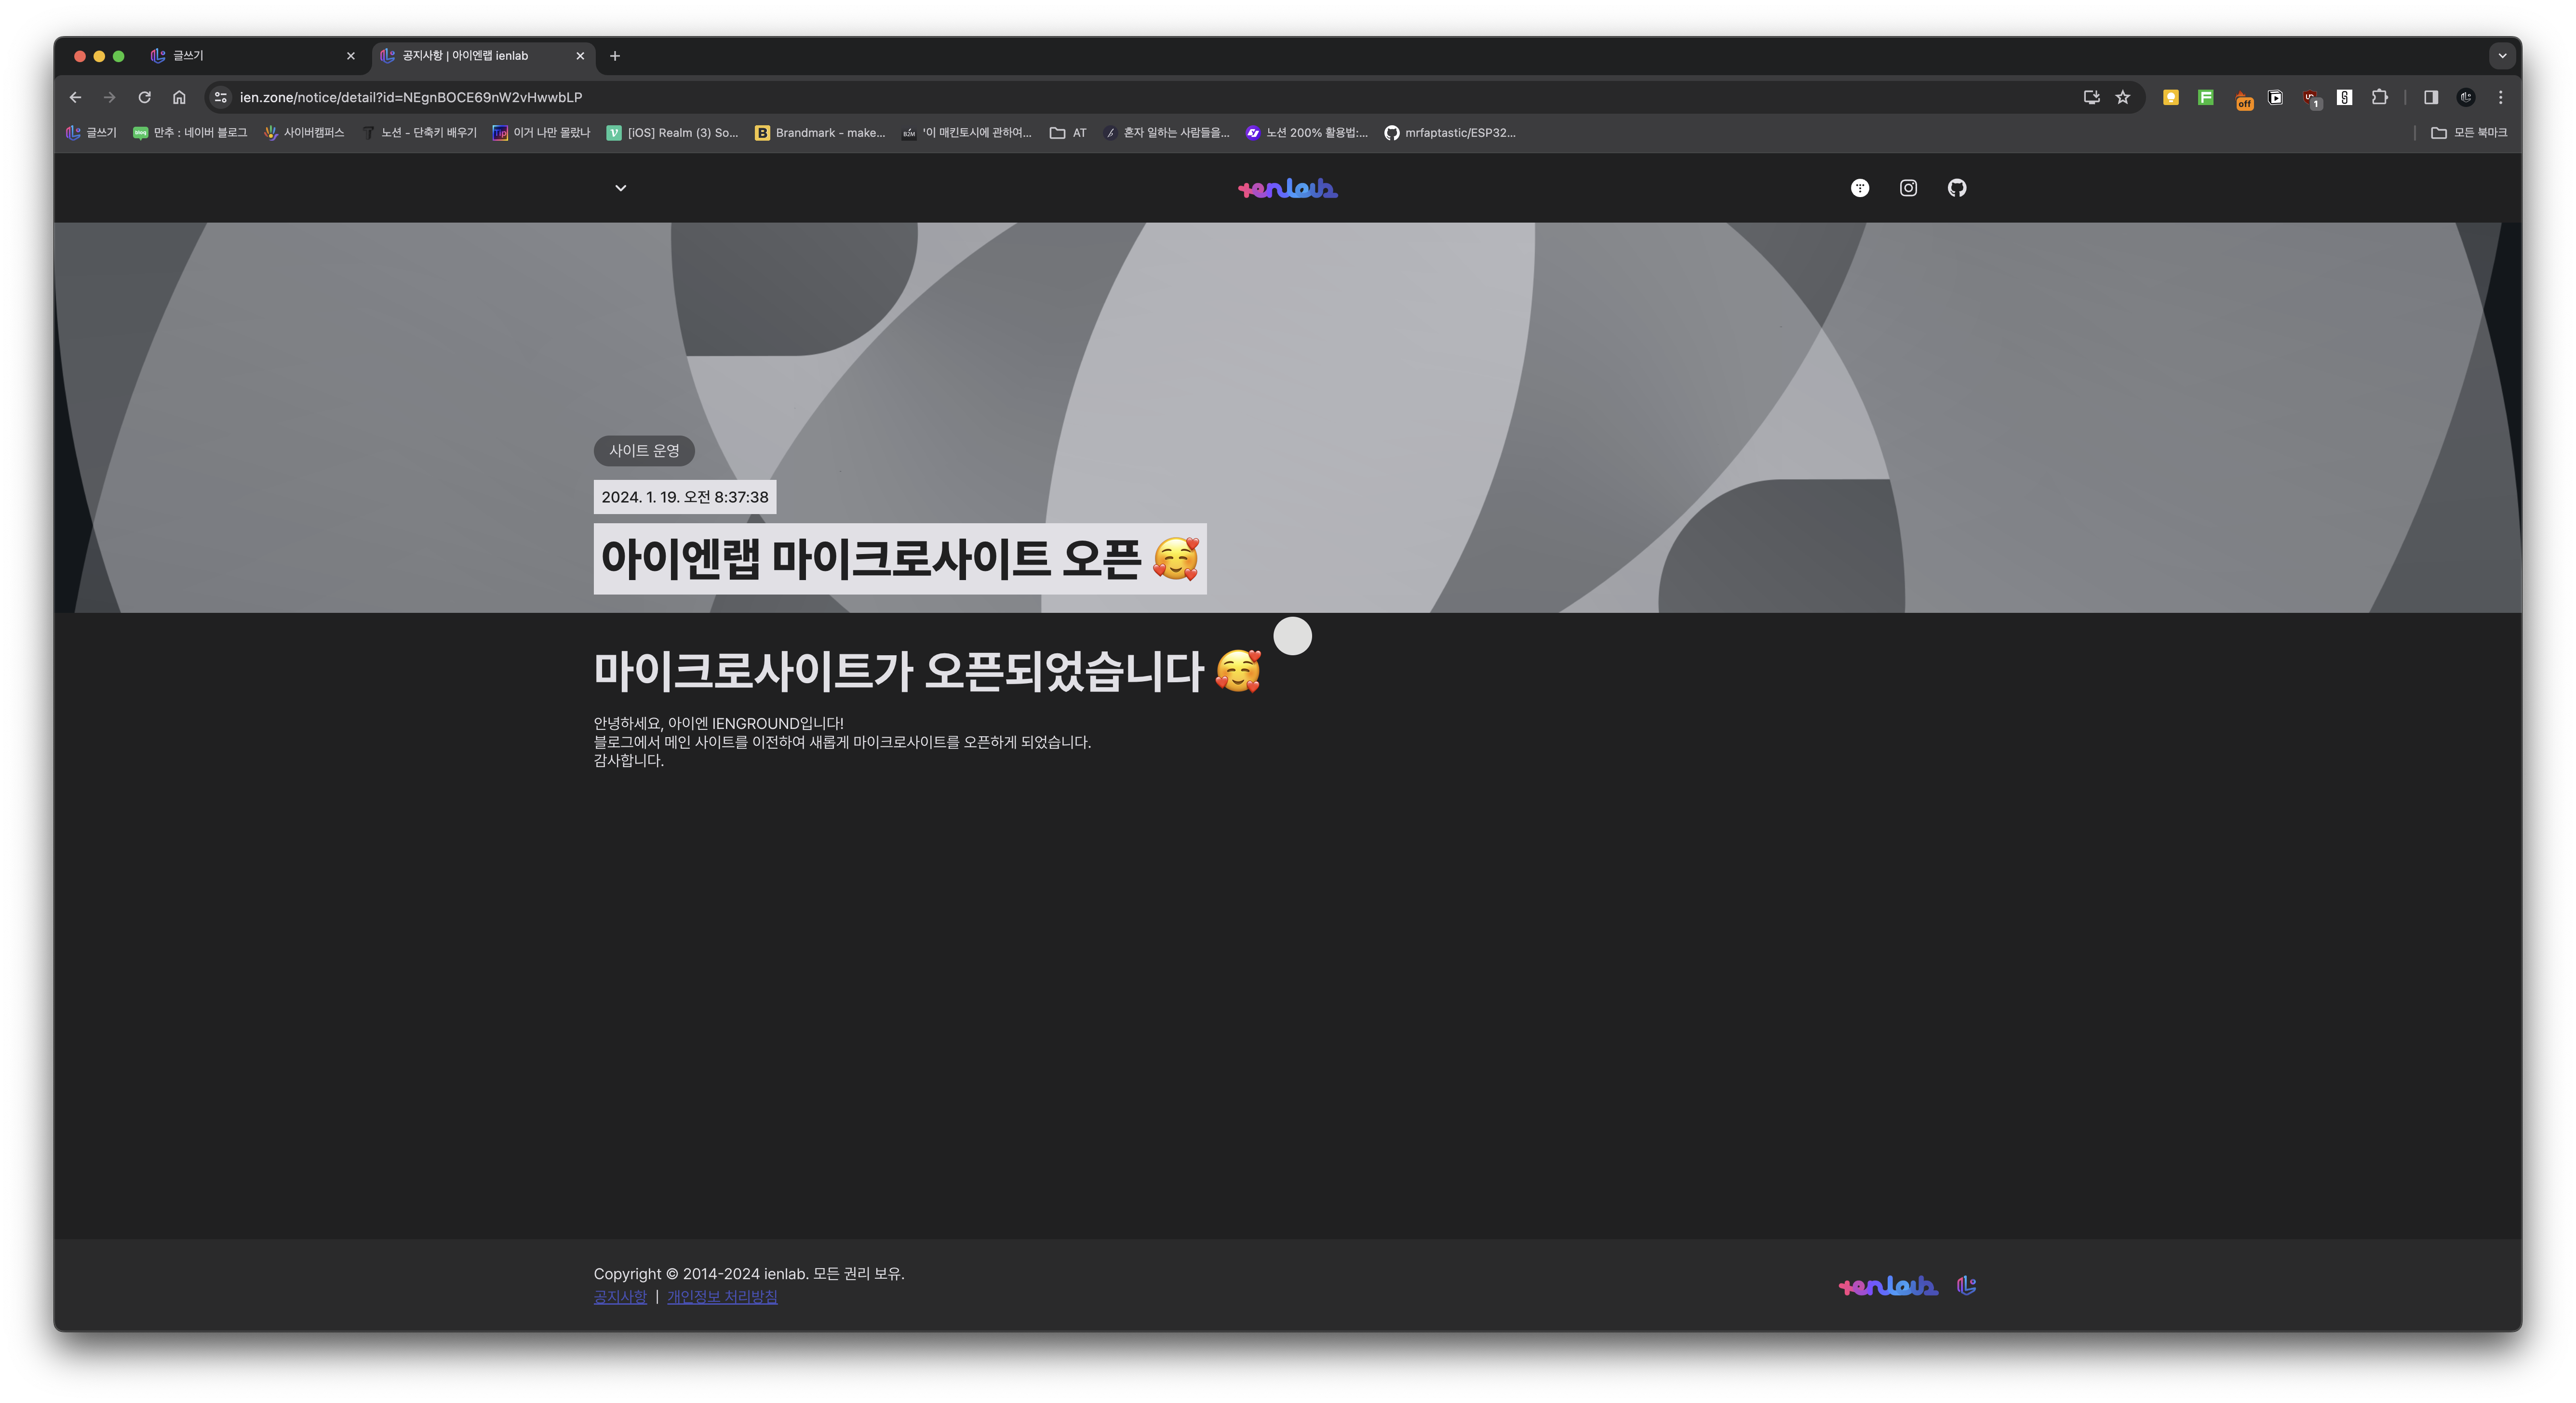Reload the page
Image resolution: width=2576 pixels, height=1403 pixels.
[x=144, y=97]
